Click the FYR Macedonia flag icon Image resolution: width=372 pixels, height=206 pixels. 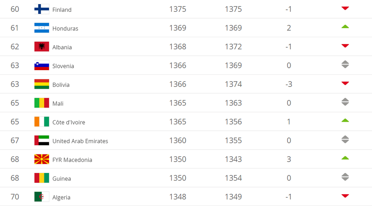41,159
